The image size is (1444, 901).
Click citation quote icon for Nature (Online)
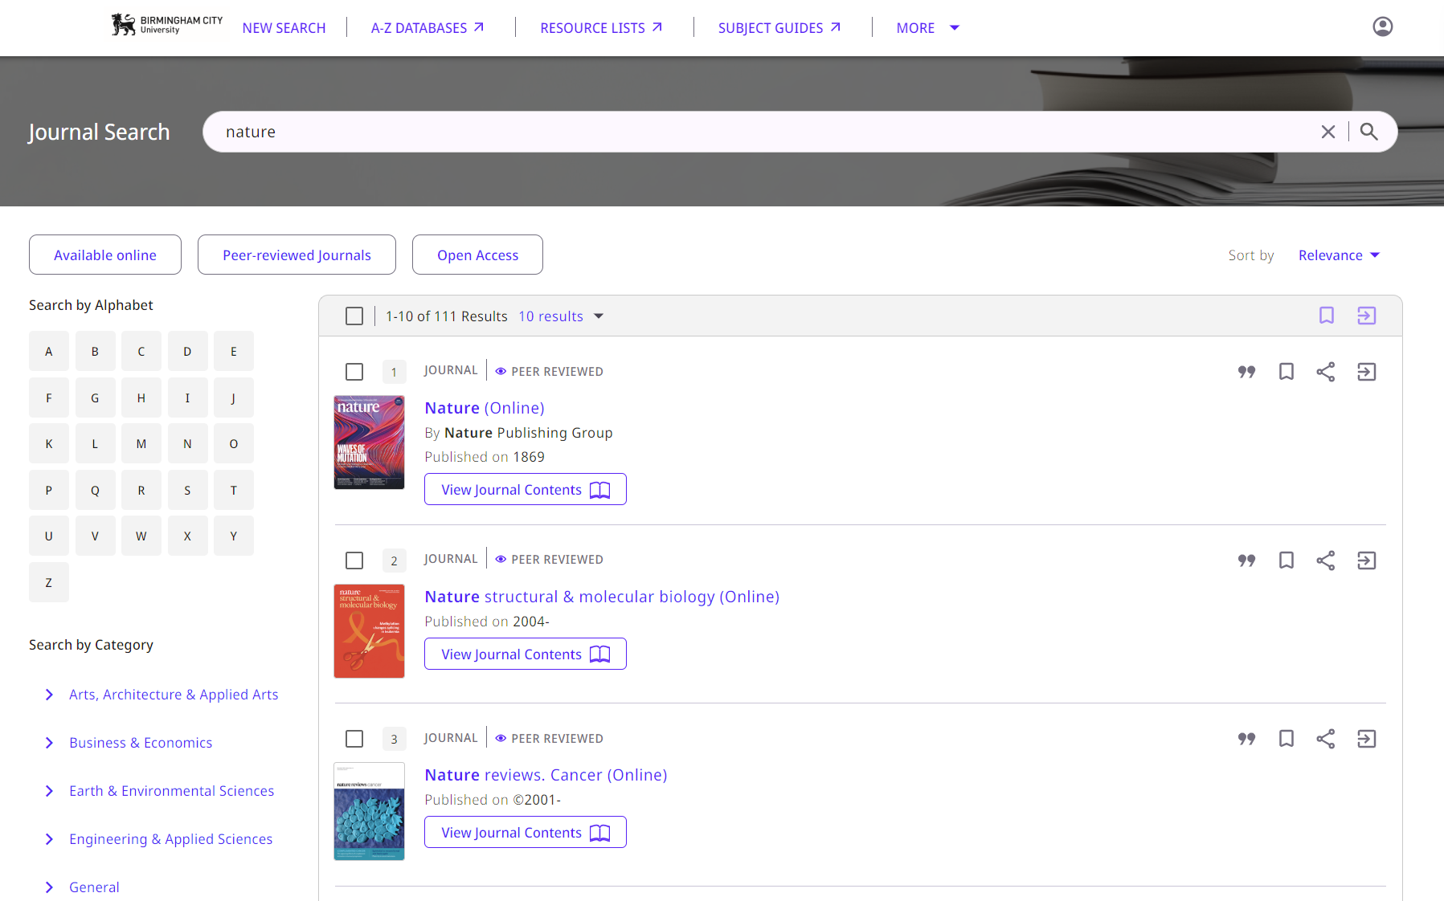click(1246, 372)
